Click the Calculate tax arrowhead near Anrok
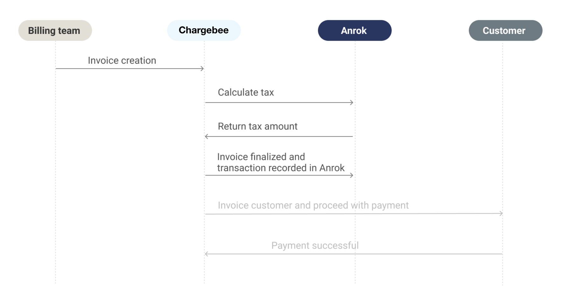The height and width of the screenshot is (304, 566). click(x=351, y=102)
